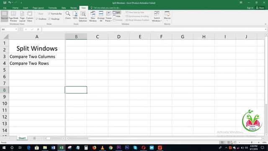The image size is (268, 151).
Task: Click the insert function fx button
Action: (x=38, y=29)
